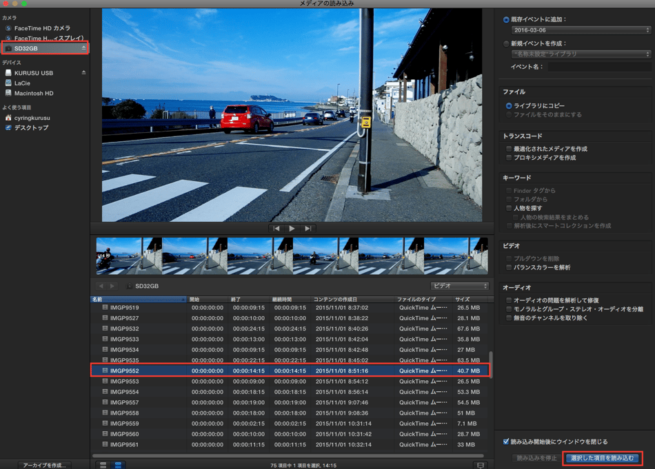Viewport: 655px width, 469px height.
Task: Jump to previous clip with the back-skip icon
Action: pos(276,229)
